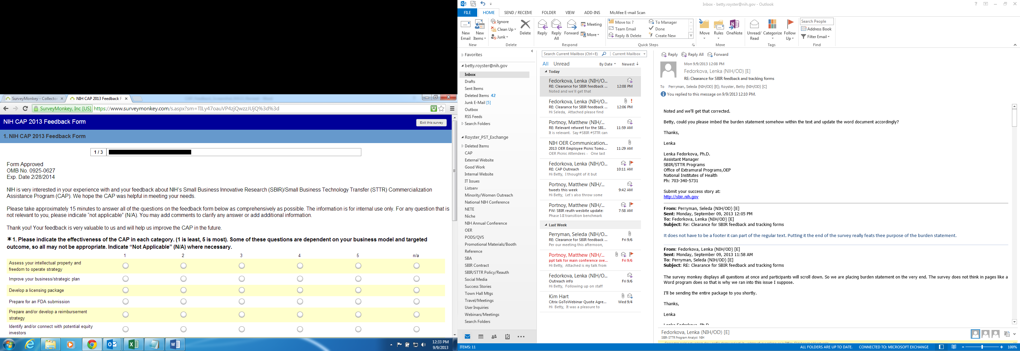The width and height of the screenshot is (1020, 351).
Task: Select rating 4 for intellectual property strategy
Action: [x=300, y=266]
